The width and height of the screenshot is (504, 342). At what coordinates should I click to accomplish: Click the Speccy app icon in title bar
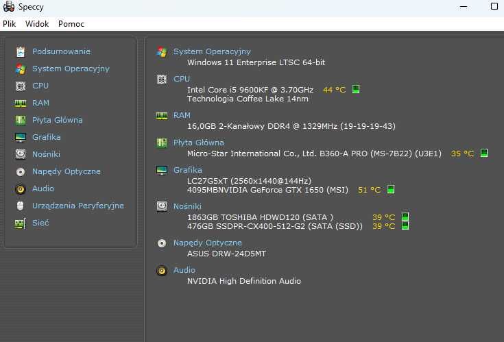[9, 7]
